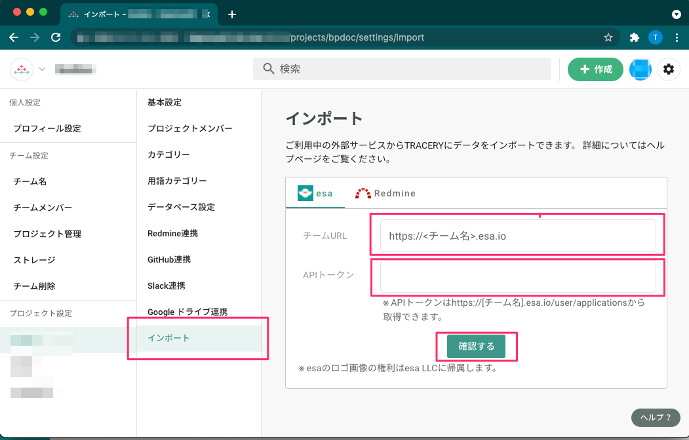Viewport: 689px width, 440px height.
Task: Click the blue user avatar icon
Action: [x=640, y=69]
